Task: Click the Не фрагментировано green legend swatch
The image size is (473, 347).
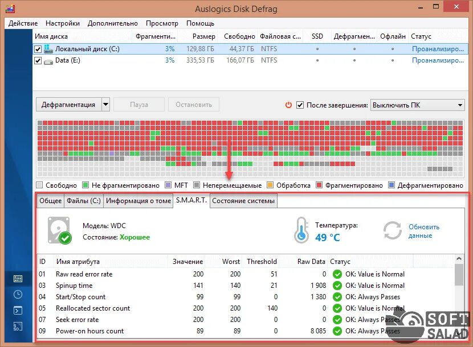Action: (x=85, y=185)
